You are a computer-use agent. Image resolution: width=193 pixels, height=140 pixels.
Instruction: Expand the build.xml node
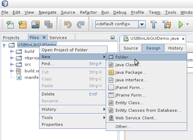click(12, 71)
